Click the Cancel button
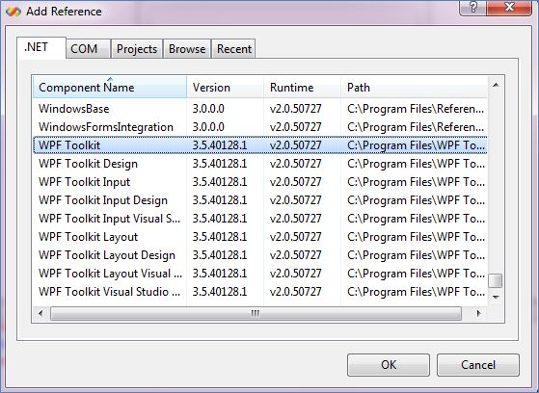The height and width of the screenshot is (393, 539). pyautogui.click(x=478, y=365)
